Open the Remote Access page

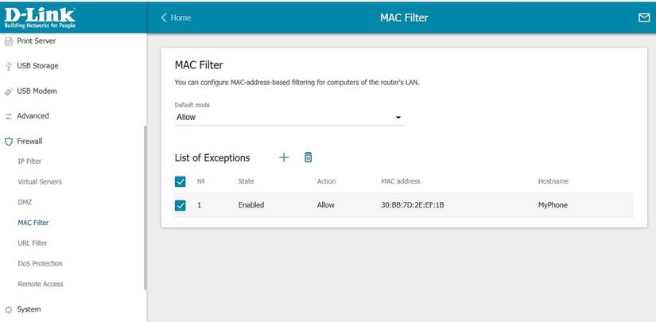click(41, 284)
